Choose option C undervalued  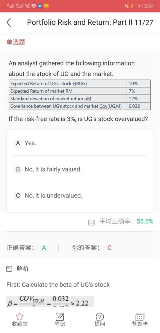point(80,195)
